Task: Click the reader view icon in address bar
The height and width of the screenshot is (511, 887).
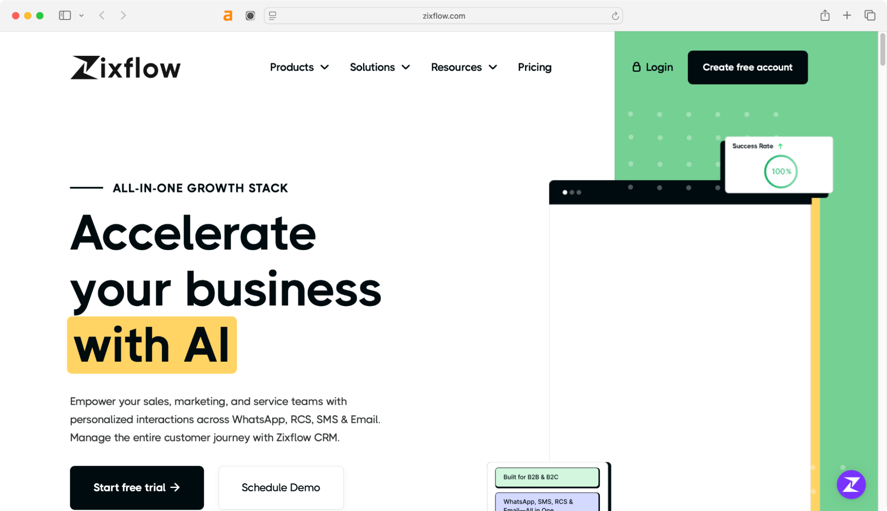Action: [272, 16]
